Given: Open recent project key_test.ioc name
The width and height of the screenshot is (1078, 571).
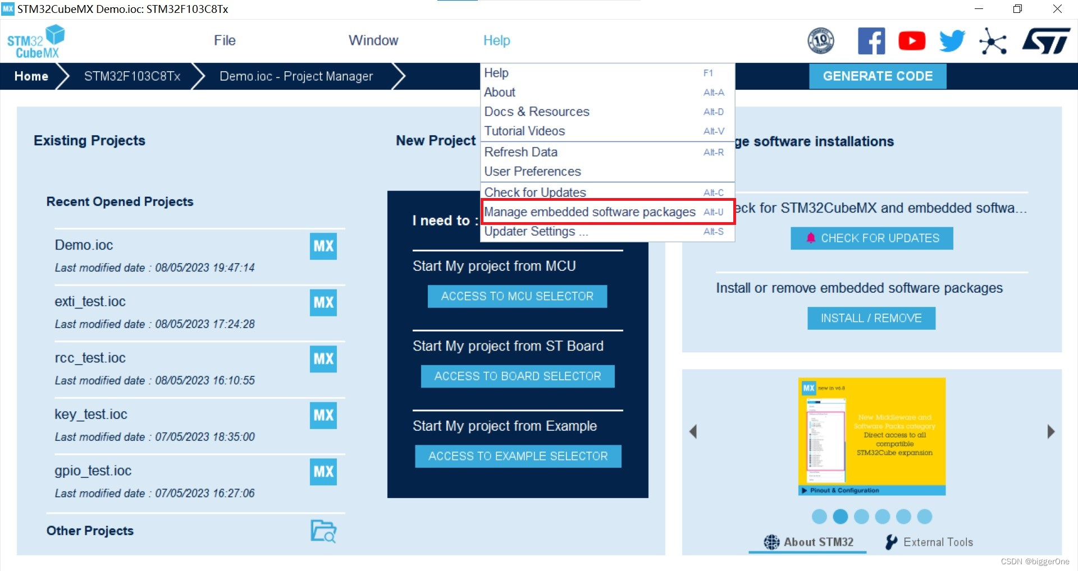Looking at the screenshot, I should 91,415.
